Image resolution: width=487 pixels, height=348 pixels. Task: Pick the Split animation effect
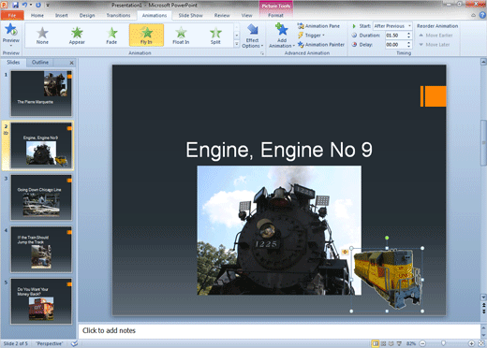pos(215,36)
